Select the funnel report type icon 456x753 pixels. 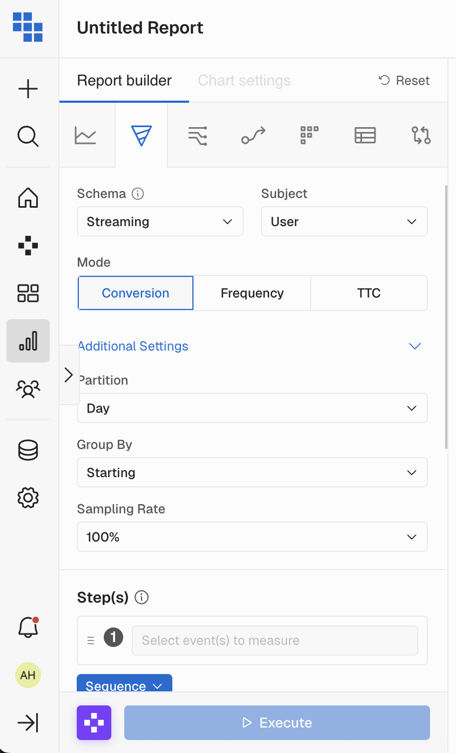[142, 135]
